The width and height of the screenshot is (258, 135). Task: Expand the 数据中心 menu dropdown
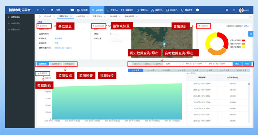click(x=113, y=10)
